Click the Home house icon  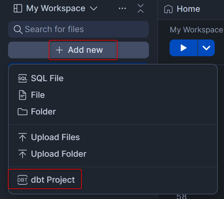pos(168,9)
